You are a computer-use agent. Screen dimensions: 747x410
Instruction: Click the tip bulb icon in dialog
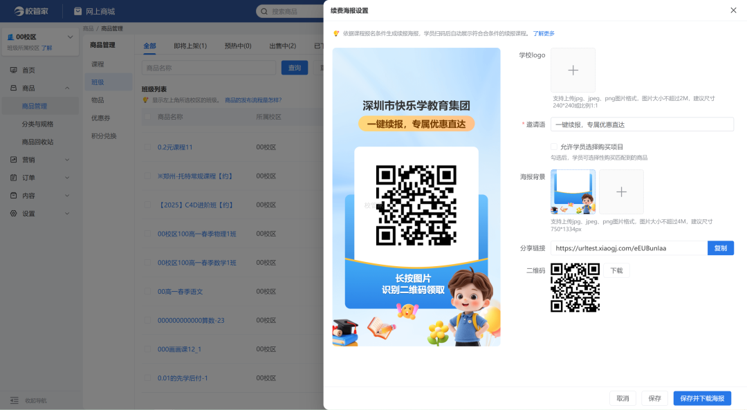pyautogui.click(x=336, y=33)
